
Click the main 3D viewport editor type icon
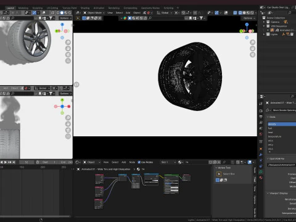(x=78, y=13)
